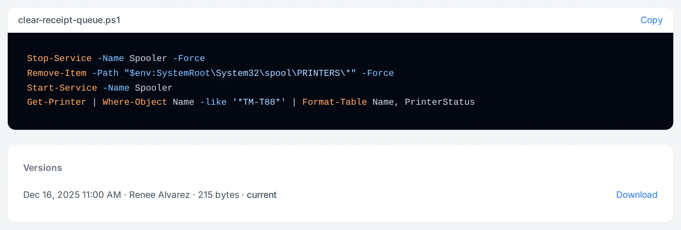Click the current version label
The height and width of the screenshot is (230, 681).
[261, 195]
